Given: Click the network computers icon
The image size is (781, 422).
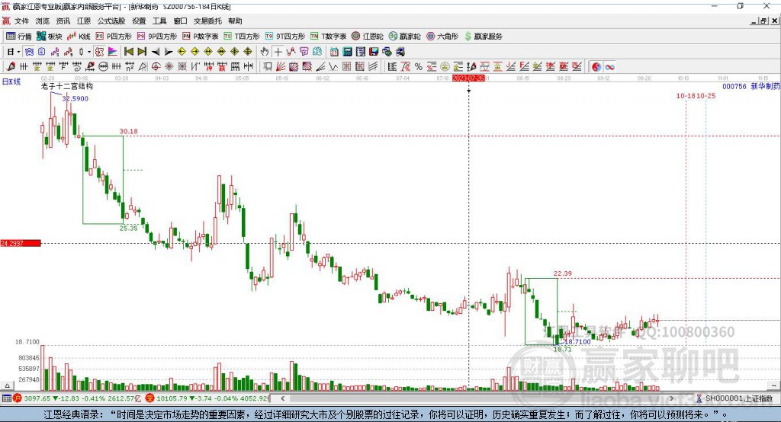Looking at the screenshot, I should point(387,52).
